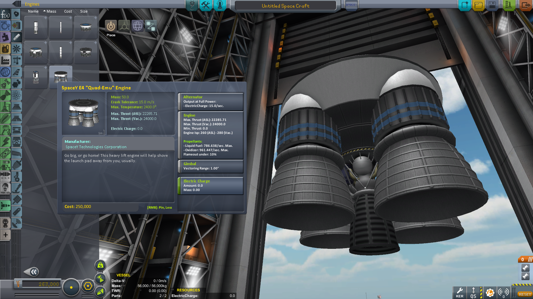Open the antenna signal toolbar icon
The height and width of the screenshot is (299, 533).
[503, 292]
